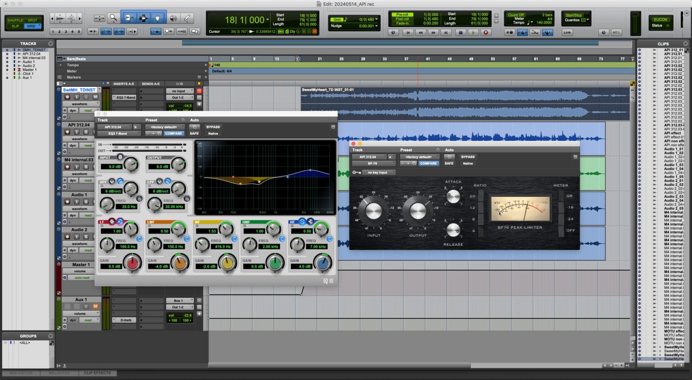The width and height of the screenshot is (692, 380).
Task: Activate the Scrubber speaker tool
Action: [x=173, y=18]
